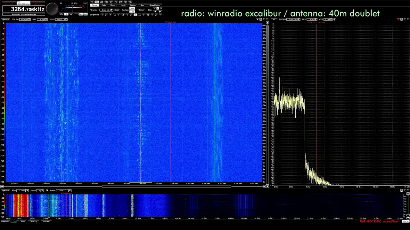This screenshot has height=230, width=410.
Task: Open the Tuning tab
Action: coord(94,5)
